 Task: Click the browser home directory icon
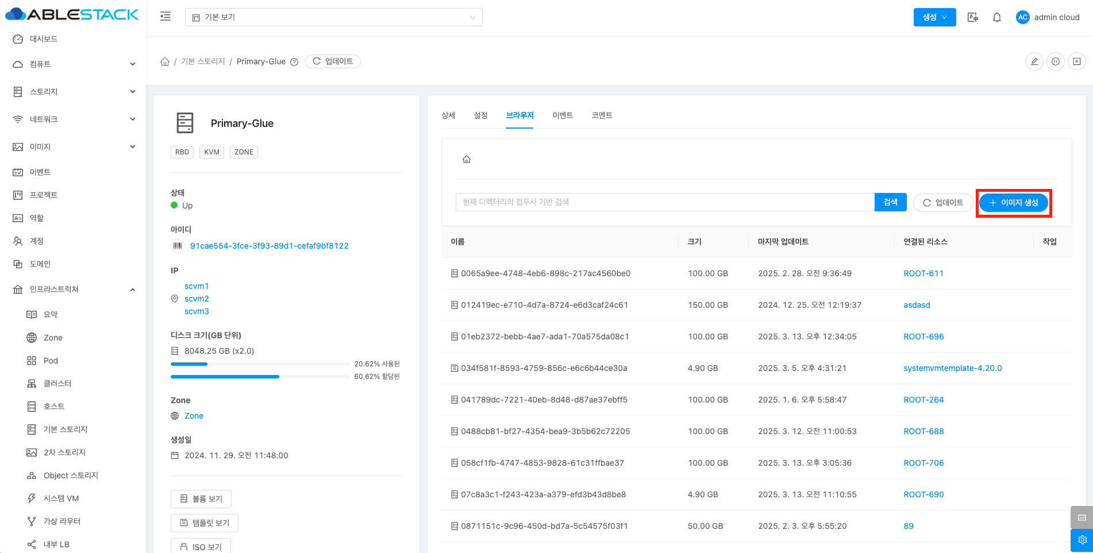tap(467, 160)
